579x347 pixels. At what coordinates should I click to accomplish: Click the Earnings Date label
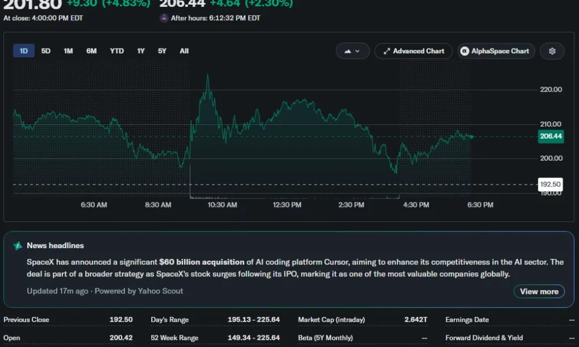click(467, 320)
